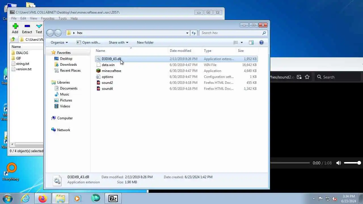363x204 pixels.
Task: Open address bar history dropdown arrow
Action: (187, 33)
